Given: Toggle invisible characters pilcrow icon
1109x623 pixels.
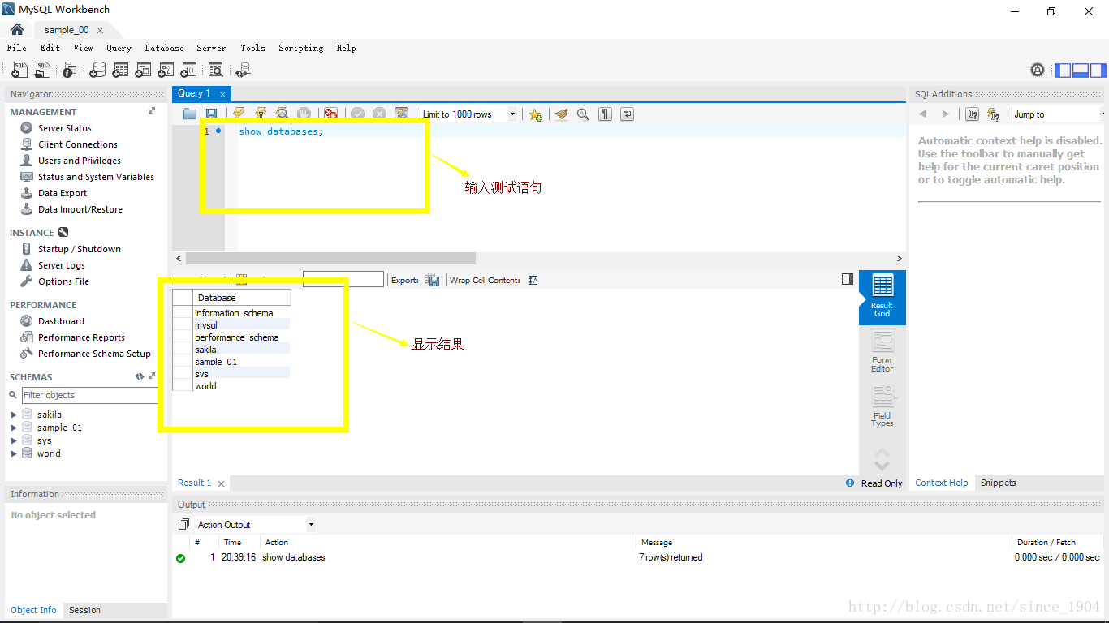Looking at the screenshot, I should (x=605, y=114).
